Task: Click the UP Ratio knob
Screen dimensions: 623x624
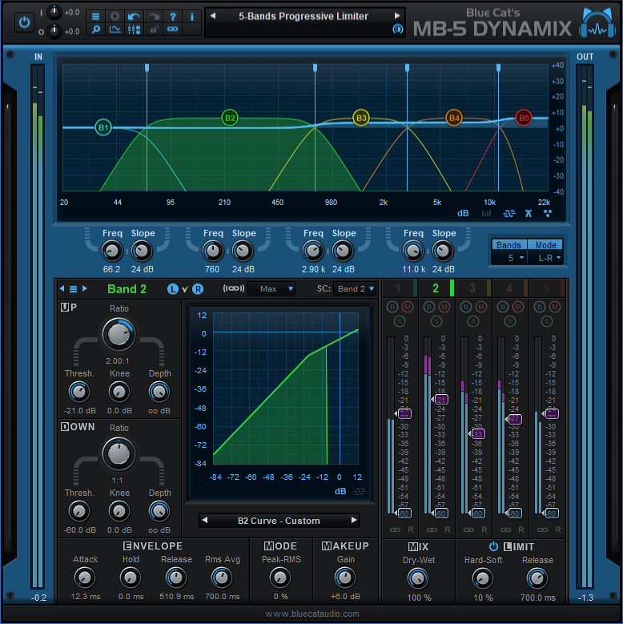Action: (119, 335)
